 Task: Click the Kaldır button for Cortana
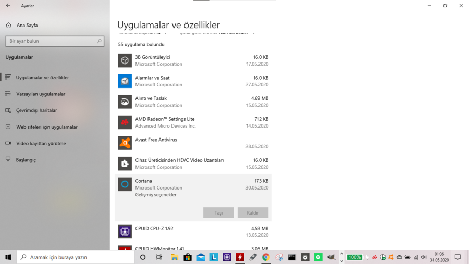click(x=253, y=212)
